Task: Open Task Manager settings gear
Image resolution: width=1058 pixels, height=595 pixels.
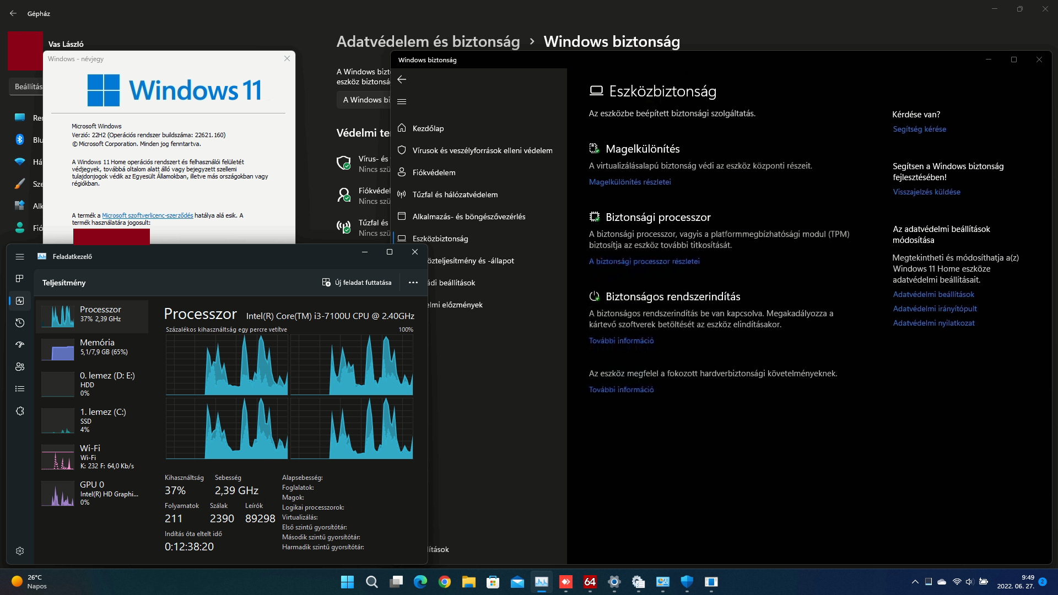Action: pyautogui.click(x=20, y=551)
